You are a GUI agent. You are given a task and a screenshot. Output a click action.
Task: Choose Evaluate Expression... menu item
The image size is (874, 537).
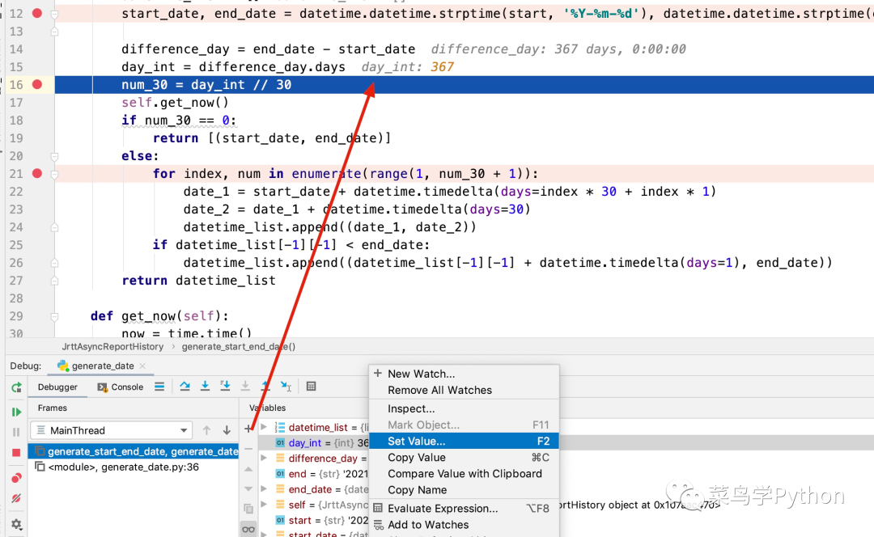pos(464,509)
